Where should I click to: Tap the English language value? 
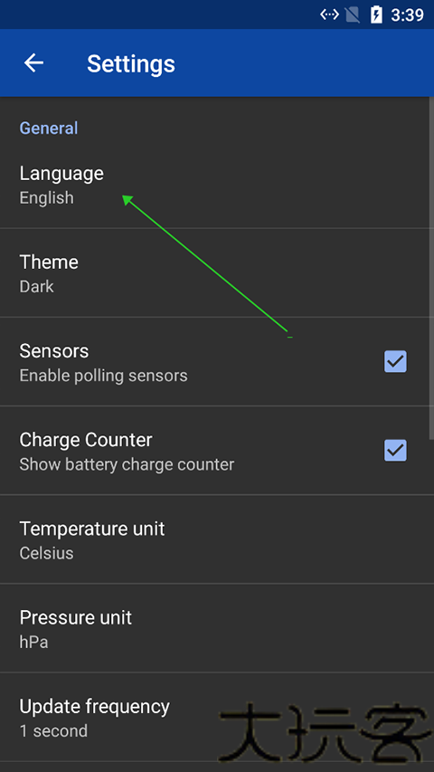[x=47, y=198]
